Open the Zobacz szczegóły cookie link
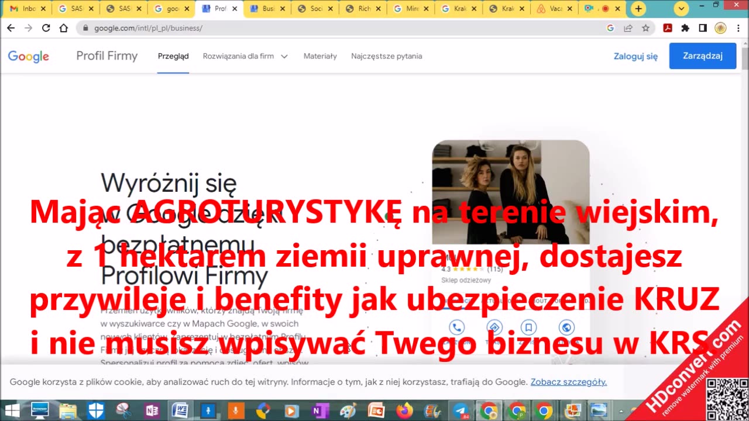This screenshot has height=421, width=749. [x=569, y=382]
